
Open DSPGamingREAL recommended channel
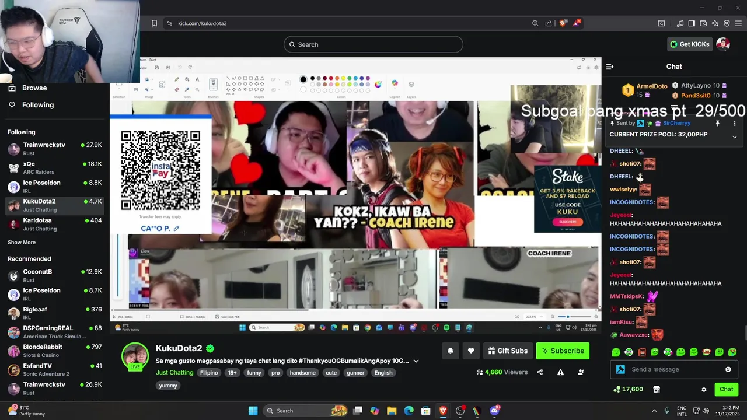55,332
